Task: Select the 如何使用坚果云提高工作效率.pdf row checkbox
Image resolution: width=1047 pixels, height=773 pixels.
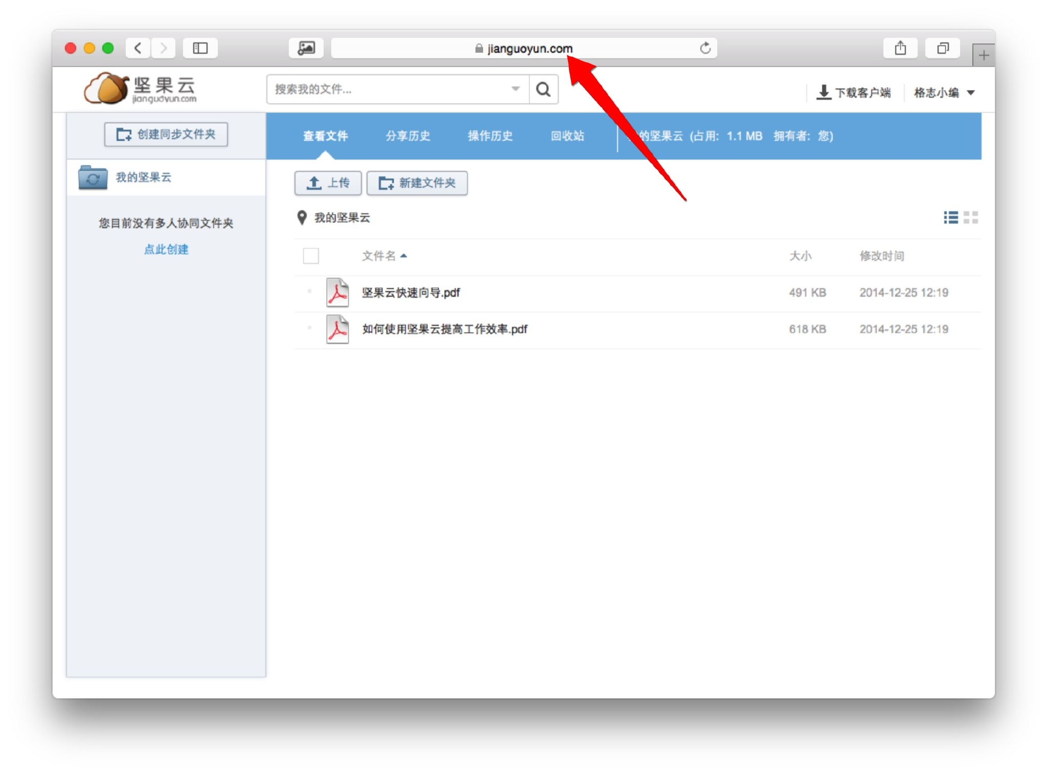Action: pos(309,328)
